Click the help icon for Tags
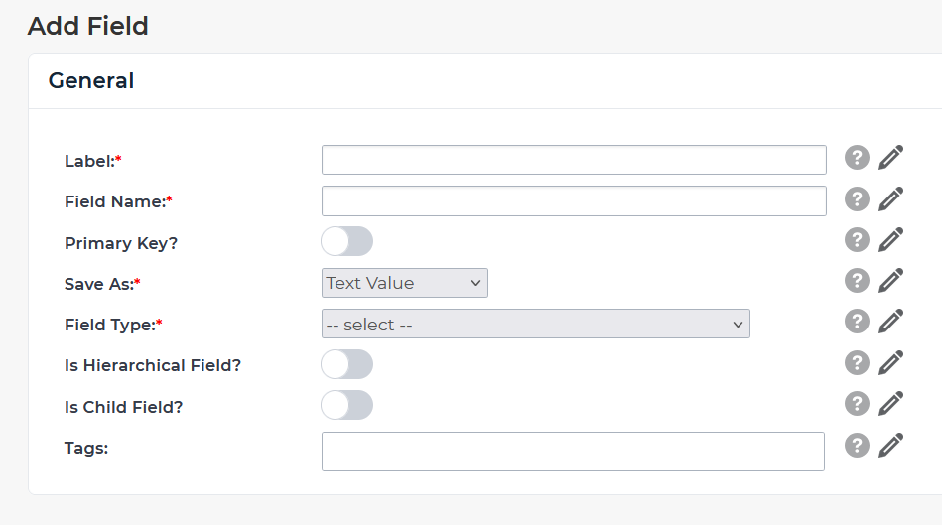The height and width of the screenshot is (525, 942). coord(857,445)
